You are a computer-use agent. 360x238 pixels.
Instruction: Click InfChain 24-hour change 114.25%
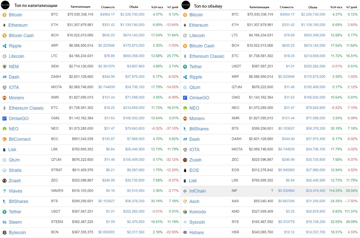click(x=336, y=191)
